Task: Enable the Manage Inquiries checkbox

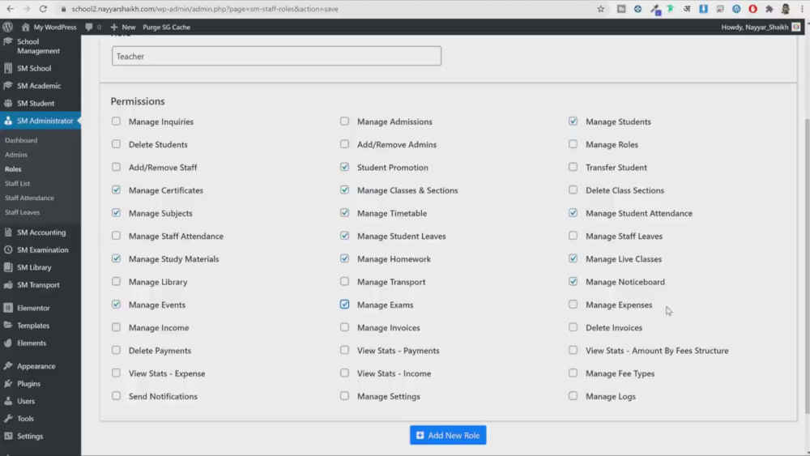Action: coord(116,121)
